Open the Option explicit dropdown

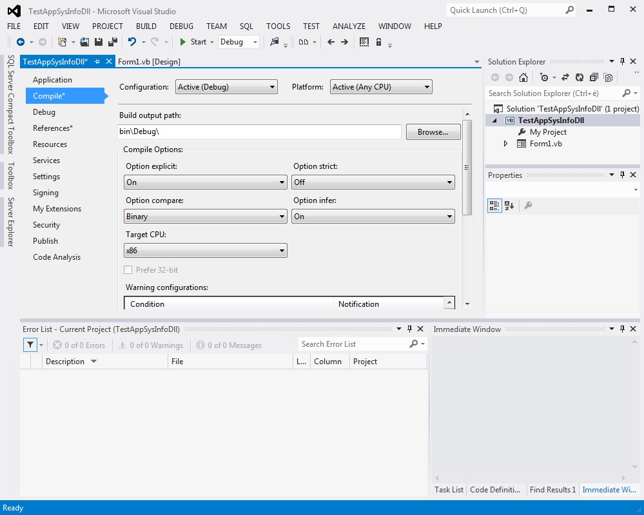click(206, 182)
